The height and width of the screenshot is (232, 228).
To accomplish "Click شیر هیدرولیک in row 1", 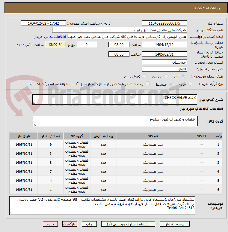I will click(153, 145).
